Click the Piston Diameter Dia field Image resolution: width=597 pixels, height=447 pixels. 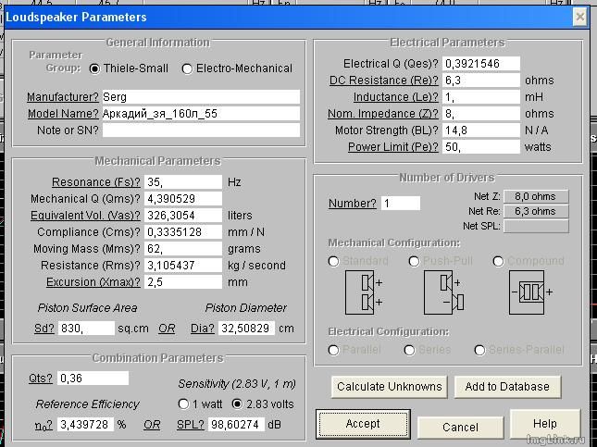(246, 329)
